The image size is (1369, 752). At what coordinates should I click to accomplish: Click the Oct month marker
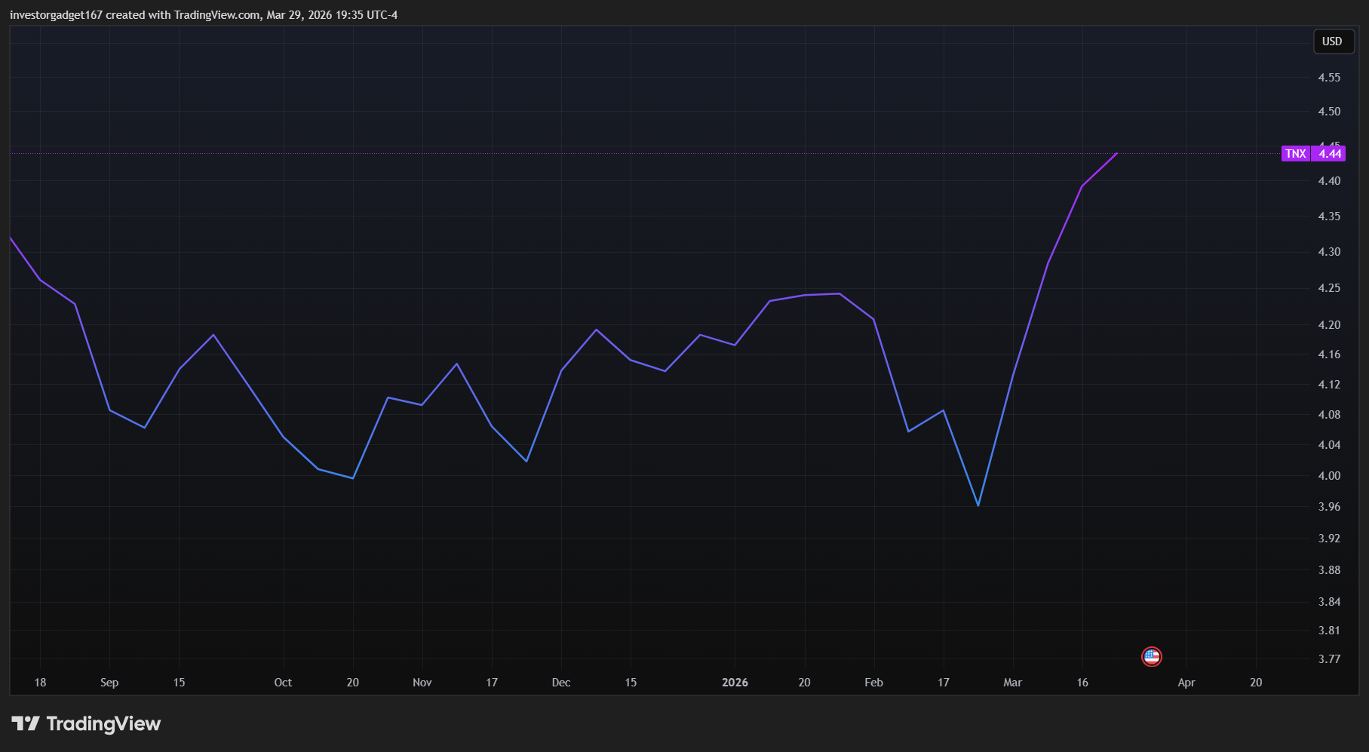(x=283, y=683)
